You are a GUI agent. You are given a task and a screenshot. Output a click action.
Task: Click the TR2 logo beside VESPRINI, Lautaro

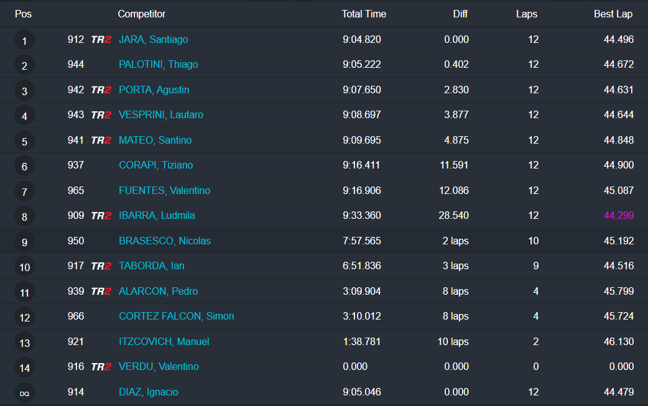click(101, 115)
